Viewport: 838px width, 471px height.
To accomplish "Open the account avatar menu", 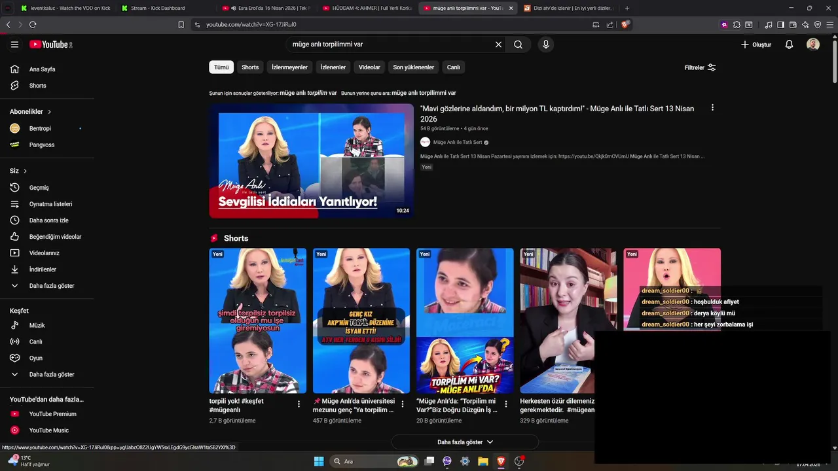I will pyautogui.click(x=813, y=44).
